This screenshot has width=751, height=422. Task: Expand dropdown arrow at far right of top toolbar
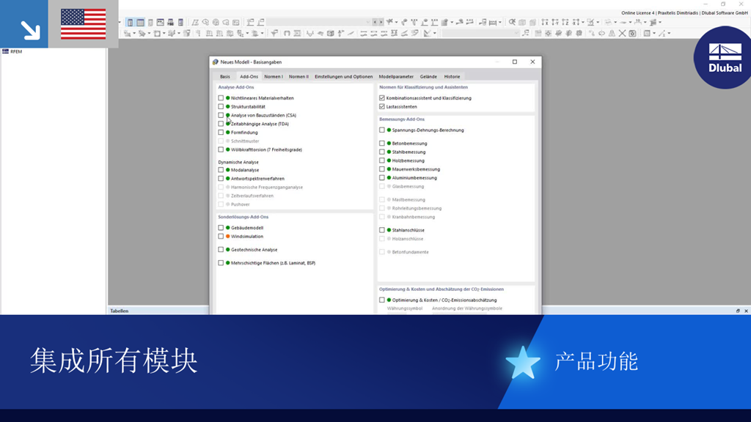coord(660,22)
